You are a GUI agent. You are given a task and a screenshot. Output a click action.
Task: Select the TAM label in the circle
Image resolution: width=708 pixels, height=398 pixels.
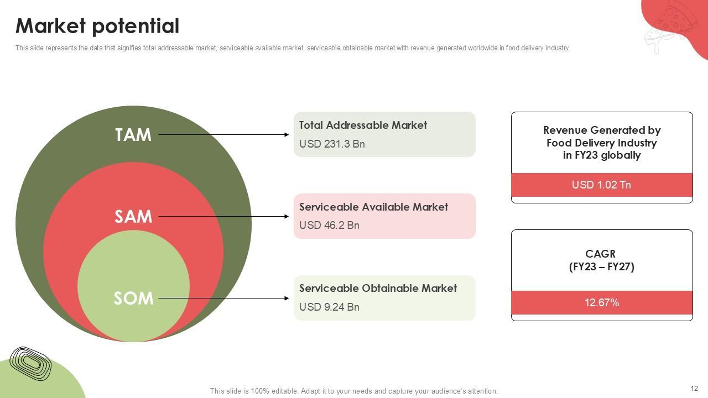pos(133,135)
